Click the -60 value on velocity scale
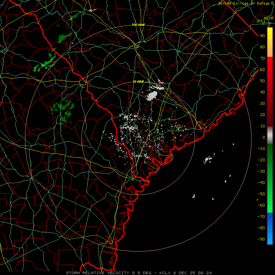The width and height of the screenshot is (275, 275). 261,205
